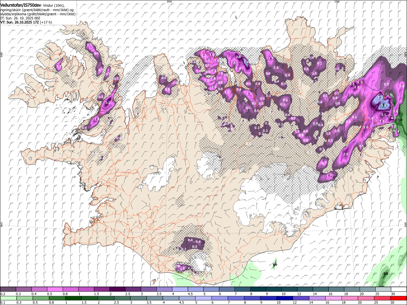The width and height of the screenshot is (407, 305).
Task: Pick the grey-purple 0.2 snow scale swatch
Action: tap(8, 289)
